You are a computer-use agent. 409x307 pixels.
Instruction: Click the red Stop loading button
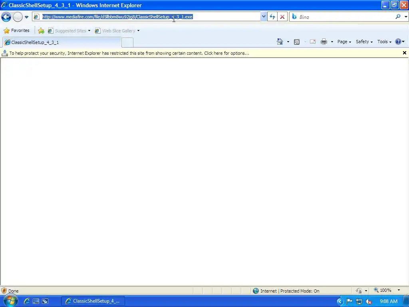click(x=282, y=17)
